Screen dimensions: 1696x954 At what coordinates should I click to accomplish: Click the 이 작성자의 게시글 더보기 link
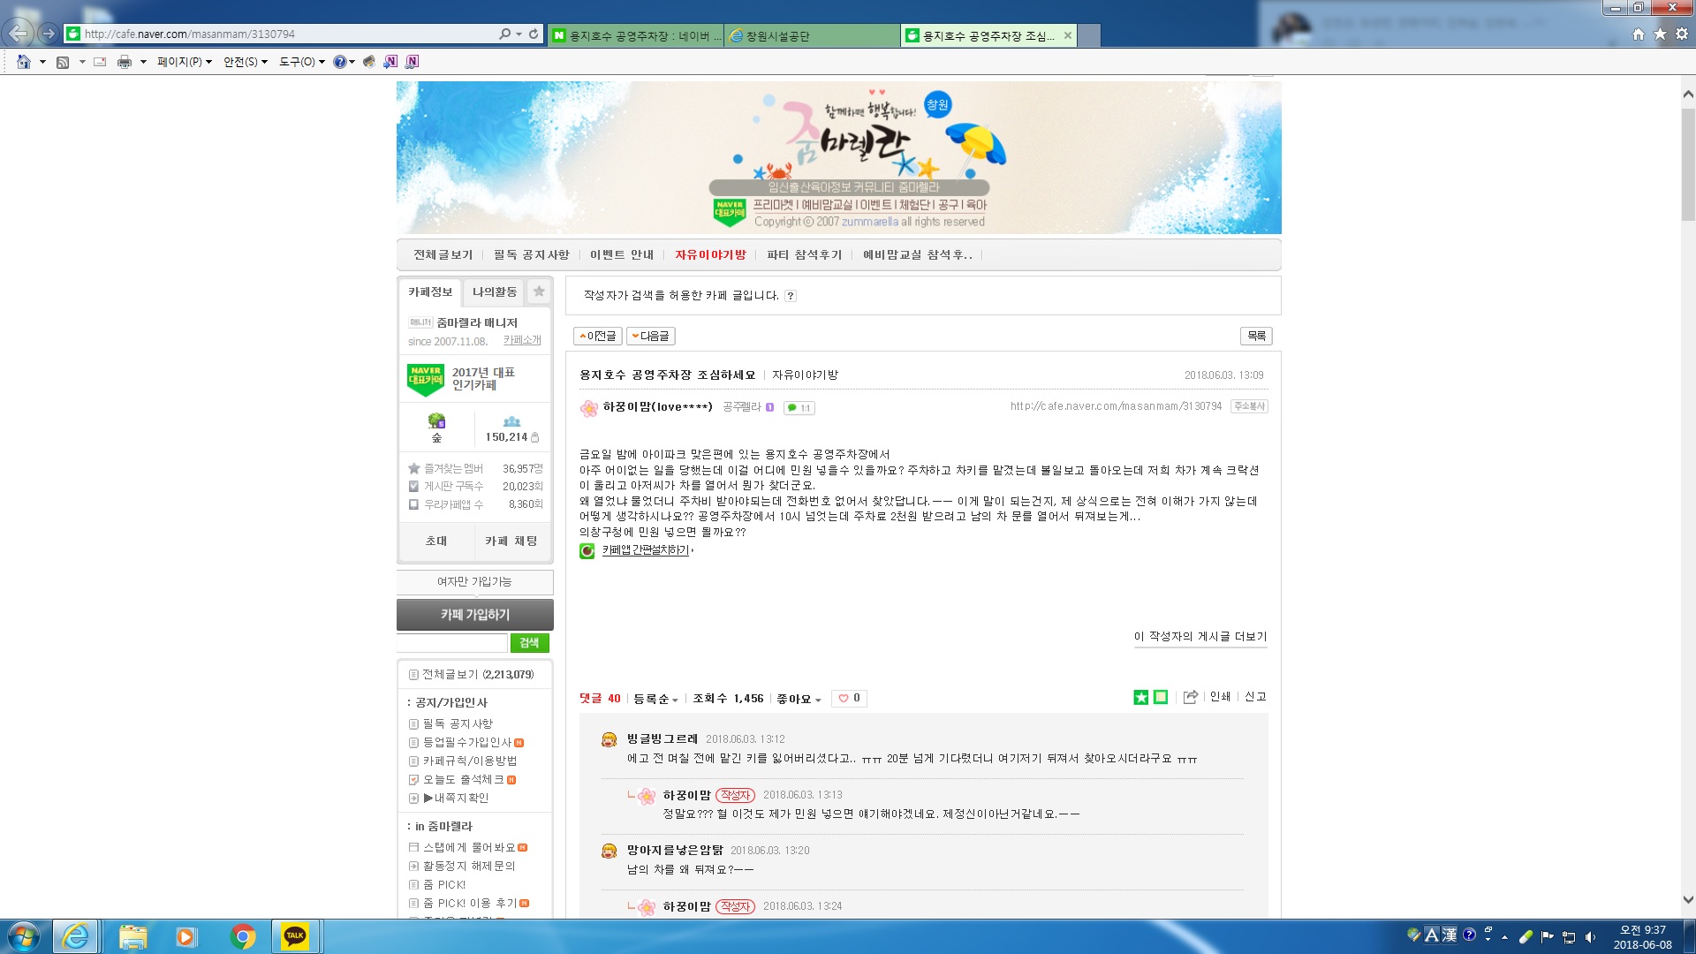(1200, 636)
